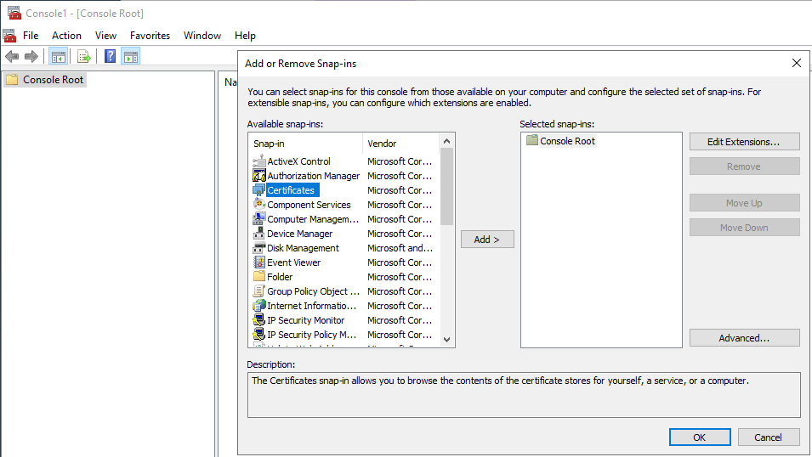Select the Computer Managem... snap-in name

click(x=313, y=219)
